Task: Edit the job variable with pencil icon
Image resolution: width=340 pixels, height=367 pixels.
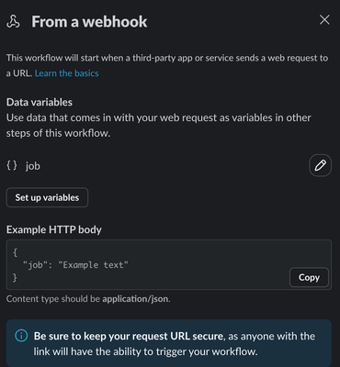Action: pos(321,165)
